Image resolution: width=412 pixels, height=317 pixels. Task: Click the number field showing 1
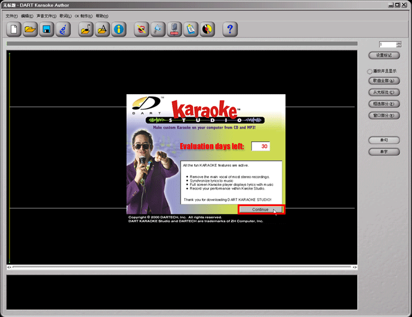point(388,44)
